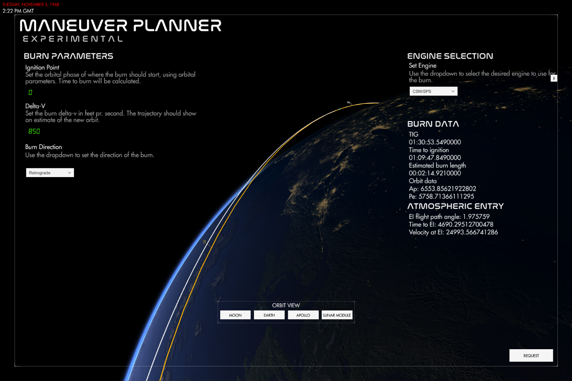Image resolution: width=572 pixels, height=381 pixels.
Task: Click the Time to EI: 4690.29512700478 readout
Action: [451, 224]
